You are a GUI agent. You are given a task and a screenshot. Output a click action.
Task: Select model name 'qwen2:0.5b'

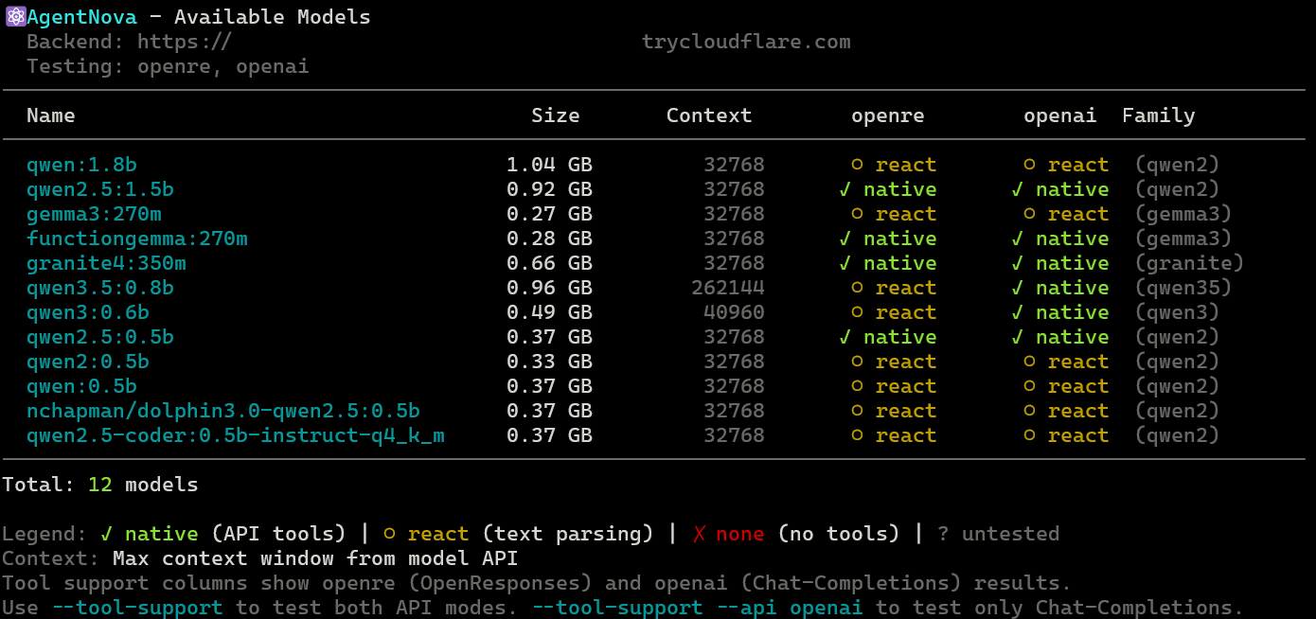(x=88, y=362)
